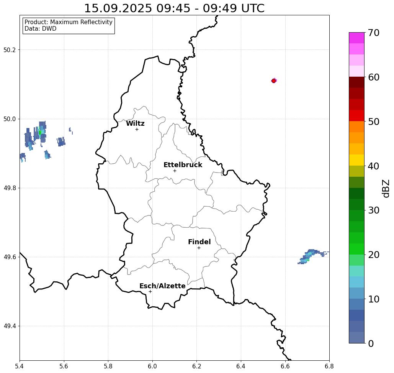This screenshot has height=373, width=394.
Task: Click the 6.8 longitude axis label
Action: tap(329, 366)
